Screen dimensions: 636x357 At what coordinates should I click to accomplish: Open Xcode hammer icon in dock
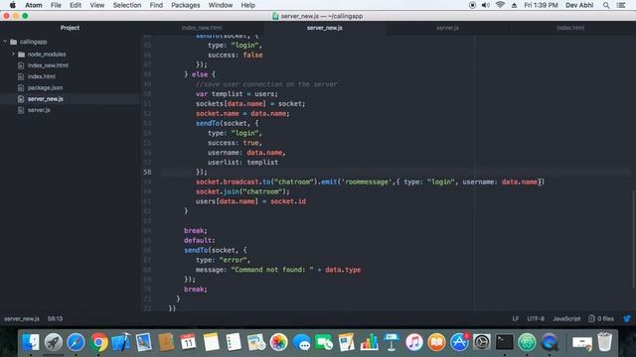point(121,342)
